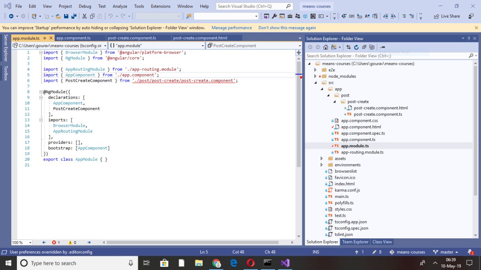Click the Undo arrow icon

tap(110, 16)
